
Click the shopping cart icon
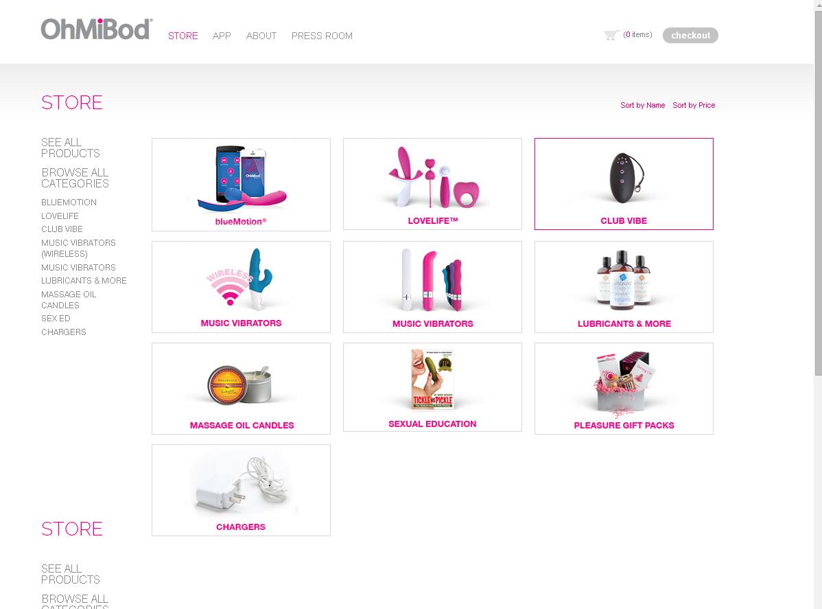pyautogui.click(x=611, y=35)
